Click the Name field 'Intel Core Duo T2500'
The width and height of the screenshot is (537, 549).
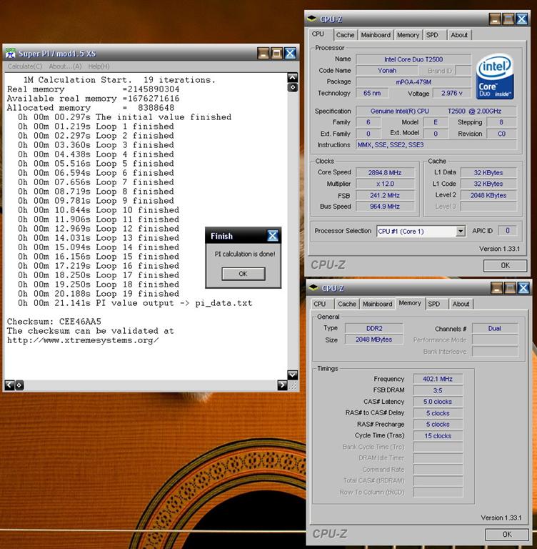[413, 59]
